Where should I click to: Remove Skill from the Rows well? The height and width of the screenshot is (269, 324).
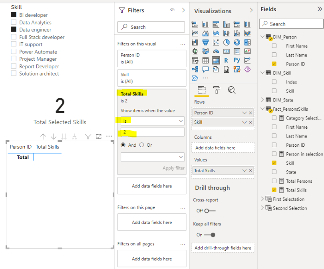point(250,122)
